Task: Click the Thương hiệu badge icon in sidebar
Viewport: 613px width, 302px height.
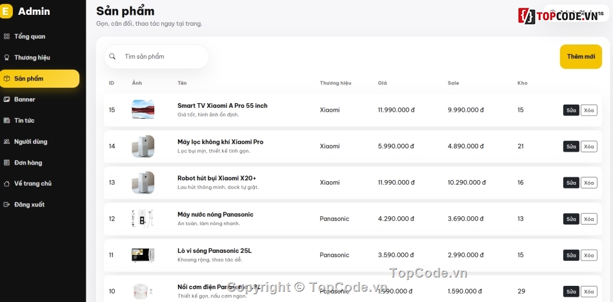Action: coord(6,57)
